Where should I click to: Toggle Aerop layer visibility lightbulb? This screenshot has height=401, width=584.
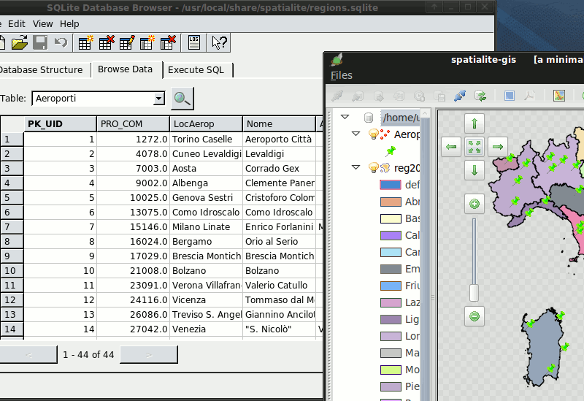coord(373,134)
